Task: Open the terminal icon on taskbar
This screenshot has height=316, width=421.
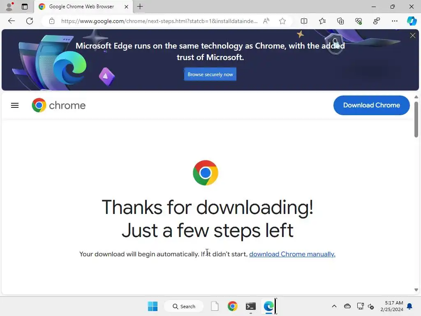Action: [x=250, y=306]
